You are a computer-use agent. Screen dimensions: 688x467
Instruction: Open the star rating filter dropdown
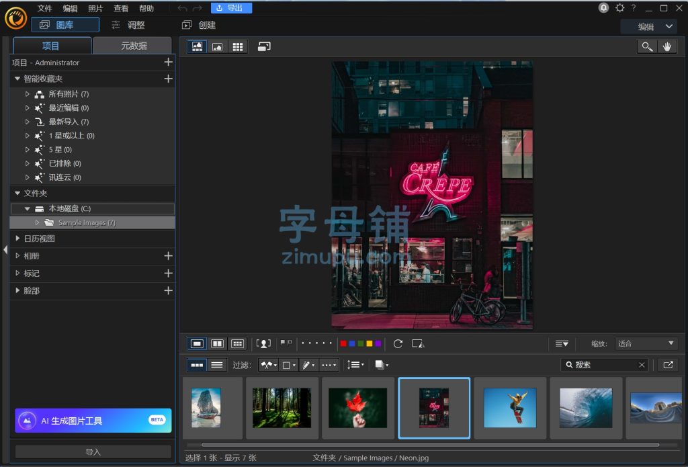(x=329, y=365)
